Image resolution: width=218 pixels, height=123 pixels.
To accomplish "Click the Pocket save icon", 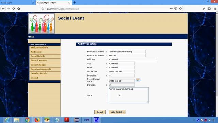I will [176, 9].
